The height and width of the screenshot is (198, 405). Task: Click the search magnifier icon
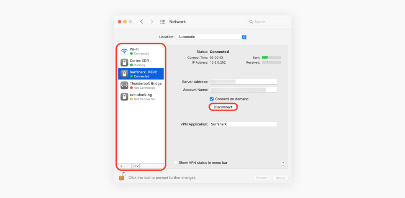251,22
